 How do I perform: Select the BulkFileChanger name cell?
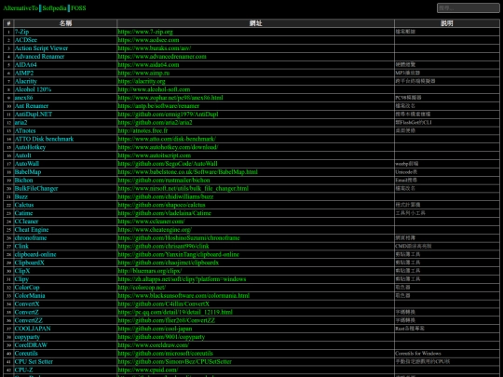click(65, 188)
